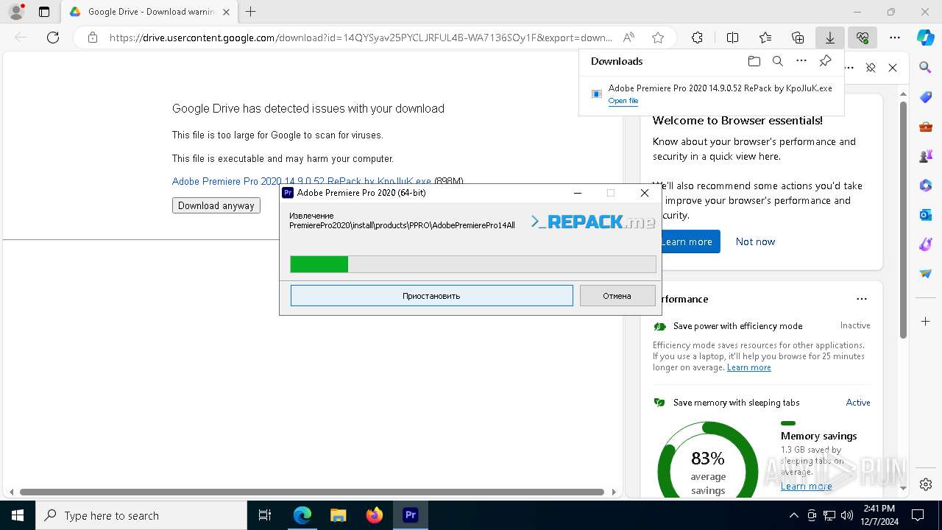The width and height of the screenshot is (942, 530).
Task: Close the Google Drive download warning tab
Action: [x=226, y=12]
